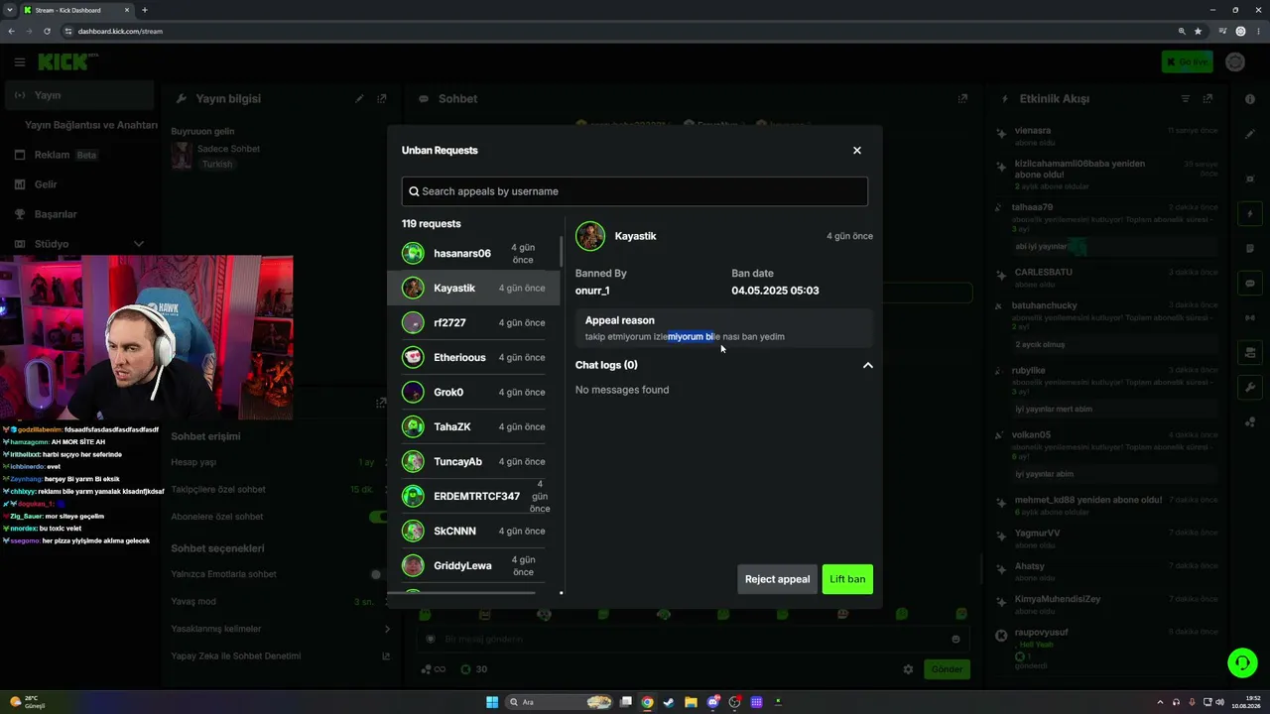Pop out the Sohbet panel

tap(962, 99)
